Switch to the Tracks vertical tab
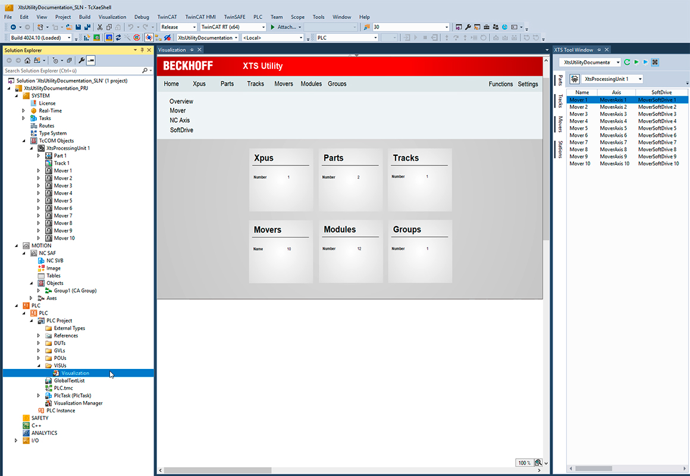 [560, 101]
